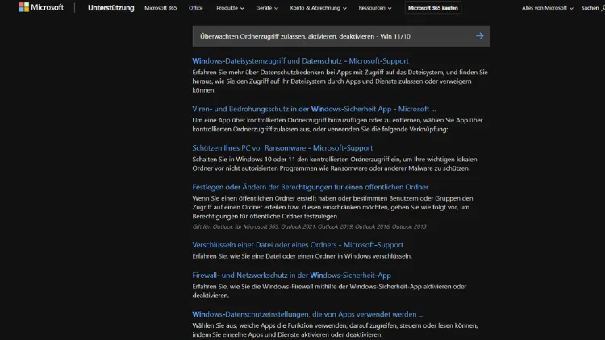Viewport: 605px width, 340px height.
Task: Click snippet starting 'Schalten Sie in Windows 10'
Action: pos(335,164)
